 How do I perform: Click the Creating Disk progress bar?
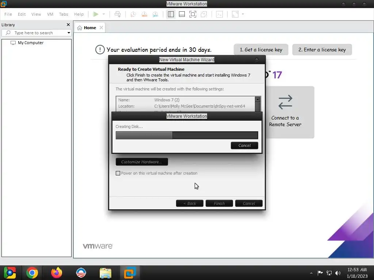(187, 135)
